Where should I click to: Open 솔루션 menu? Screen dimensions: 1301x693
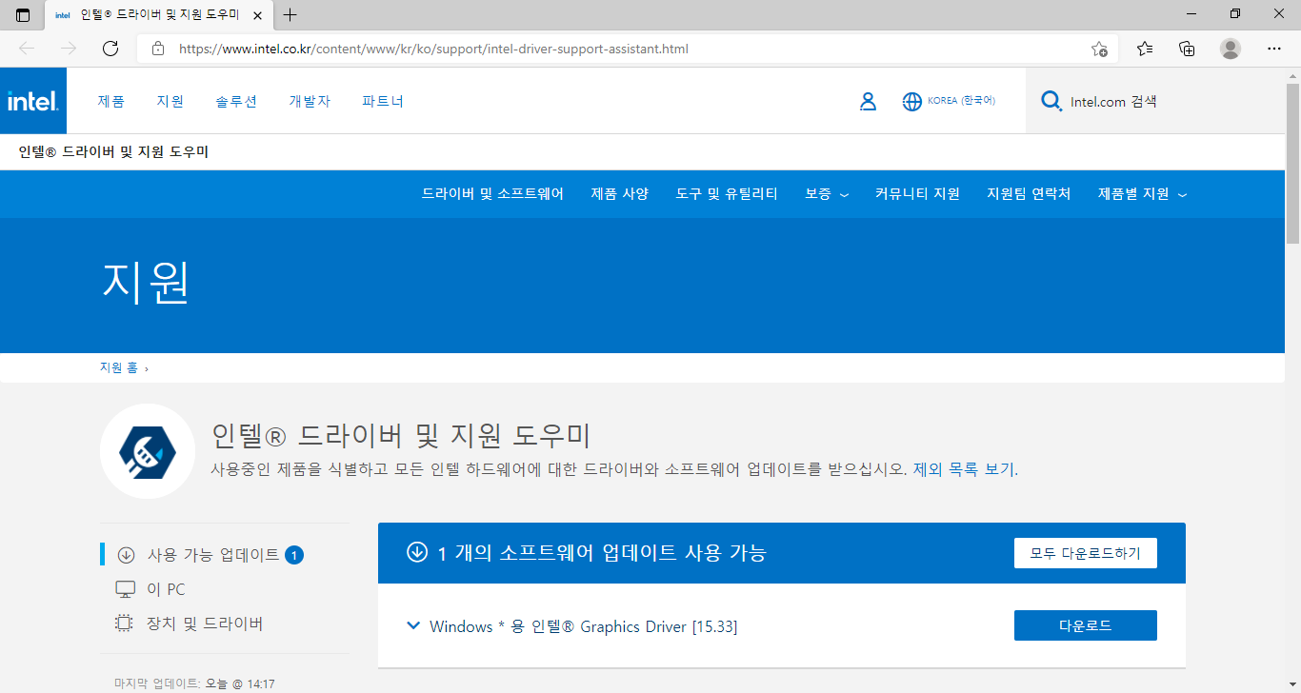[236, 101]
